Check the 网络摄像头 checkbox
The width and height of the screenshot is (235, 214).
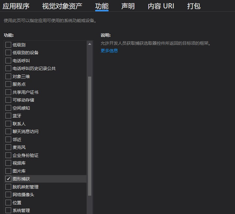[8, 194]
